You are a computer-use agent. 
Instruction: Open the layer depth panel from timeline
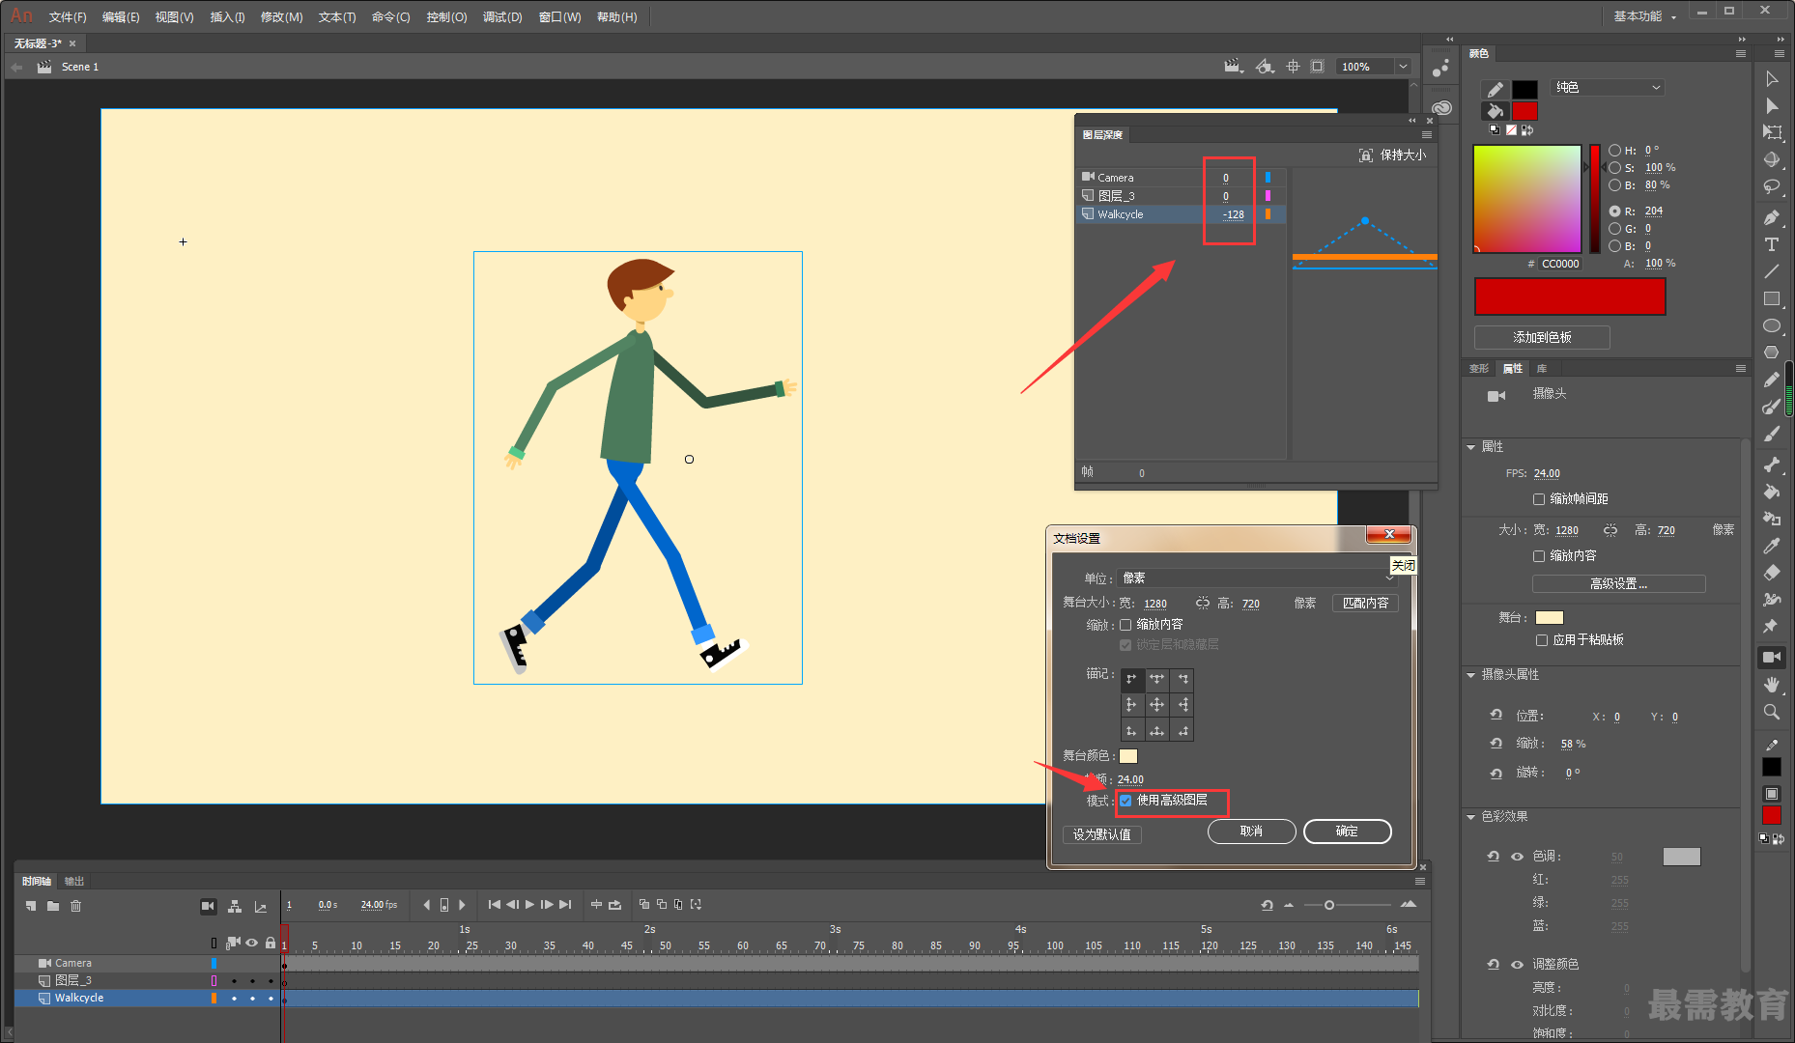261,906
